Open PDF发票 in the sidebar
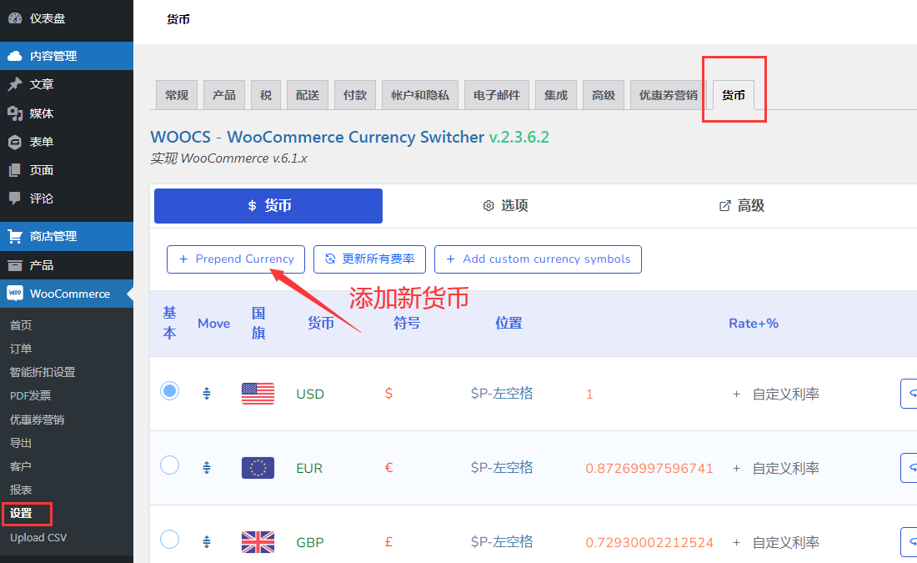Screen dimensions: 917x563 pos(30,395)
